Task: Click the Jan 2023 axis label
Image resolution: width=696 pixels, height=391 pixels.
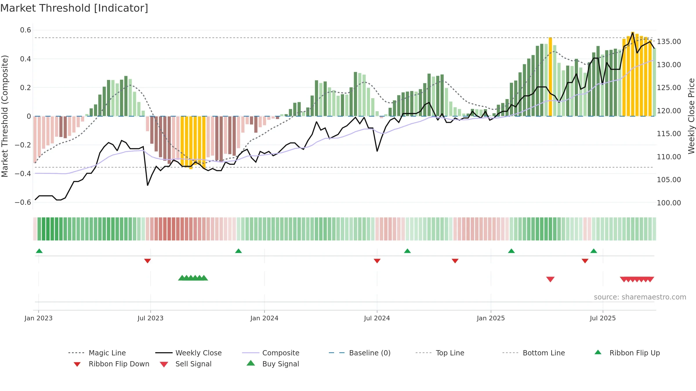Action: (39, 318)
